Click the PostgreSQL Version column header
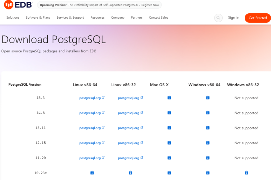271x180 pixels. click(25, 85)
